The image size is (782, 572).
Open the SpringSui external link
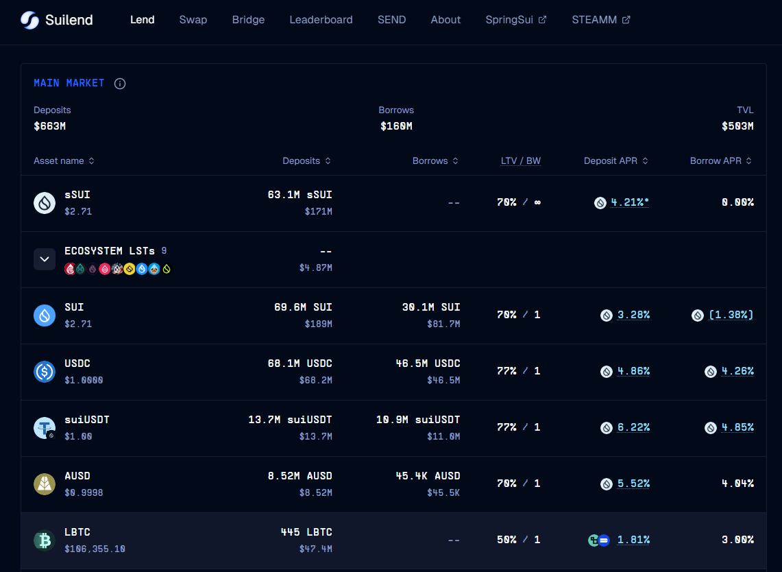[x=516, y=19]
